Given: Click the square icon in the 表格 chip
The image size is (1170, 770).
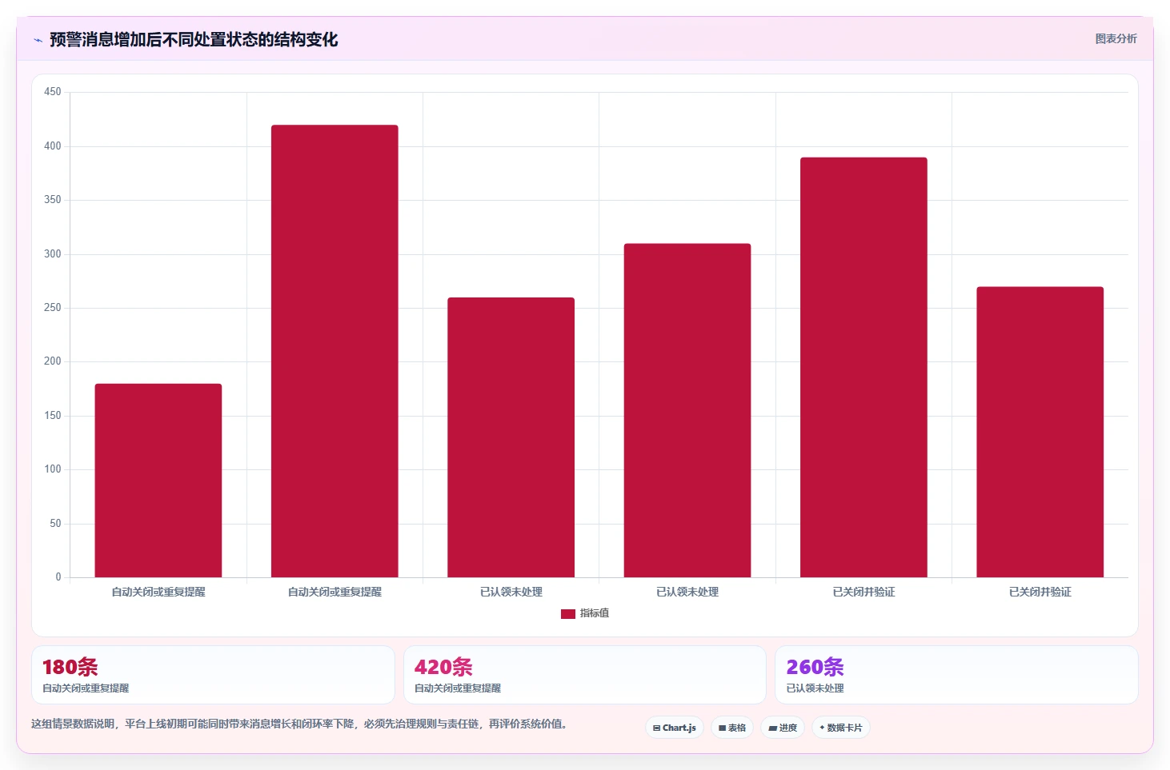Looking at the screenshot, I should [722, 728].
